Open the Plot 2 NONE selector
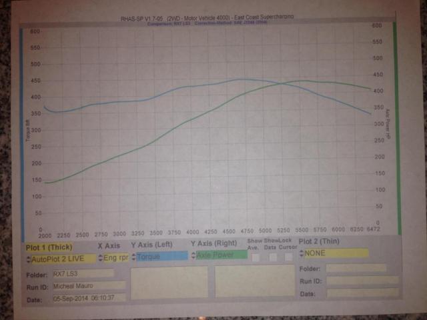This screenshot has height=320, width=427. [336, 253]
